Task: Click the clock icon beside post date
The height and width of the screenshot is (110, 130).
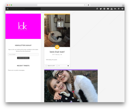Action: 46,66
